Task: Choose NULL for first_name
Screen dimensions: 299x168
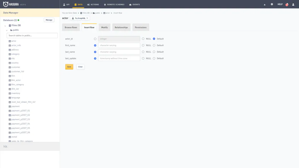Action: (143, 45)
